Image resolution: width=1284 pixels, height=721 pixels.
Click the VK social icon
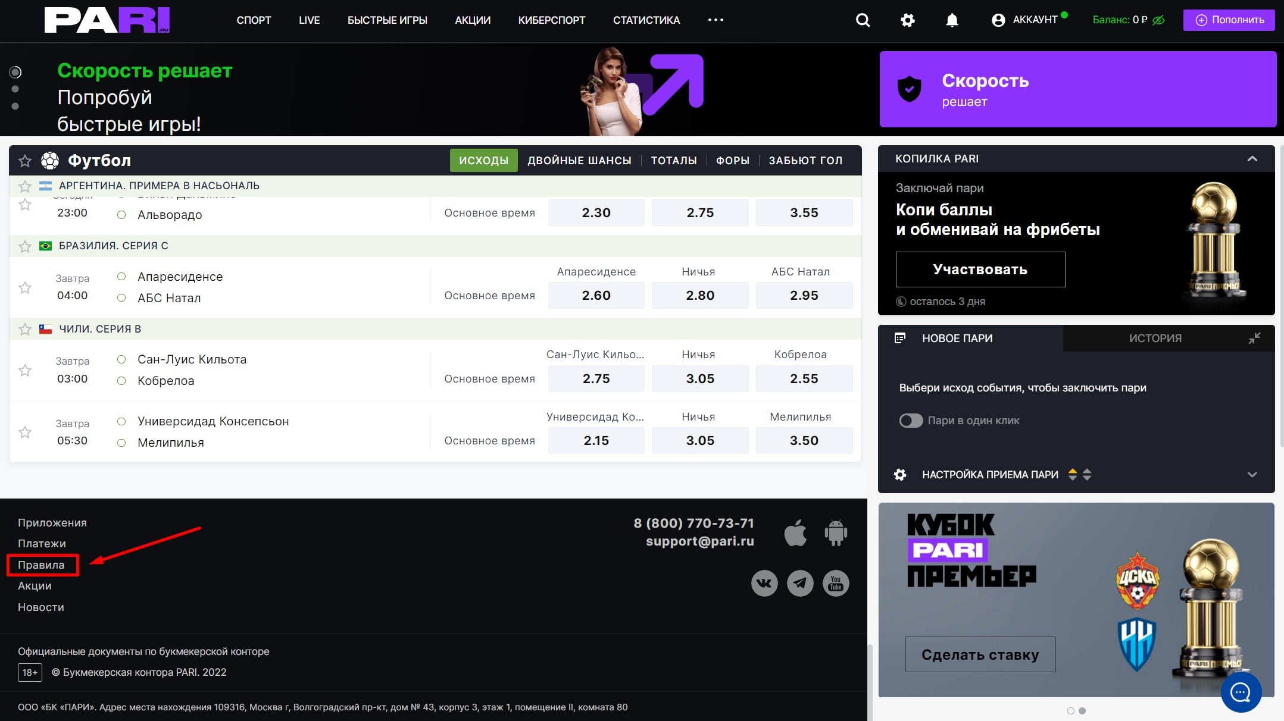point(764,583)
